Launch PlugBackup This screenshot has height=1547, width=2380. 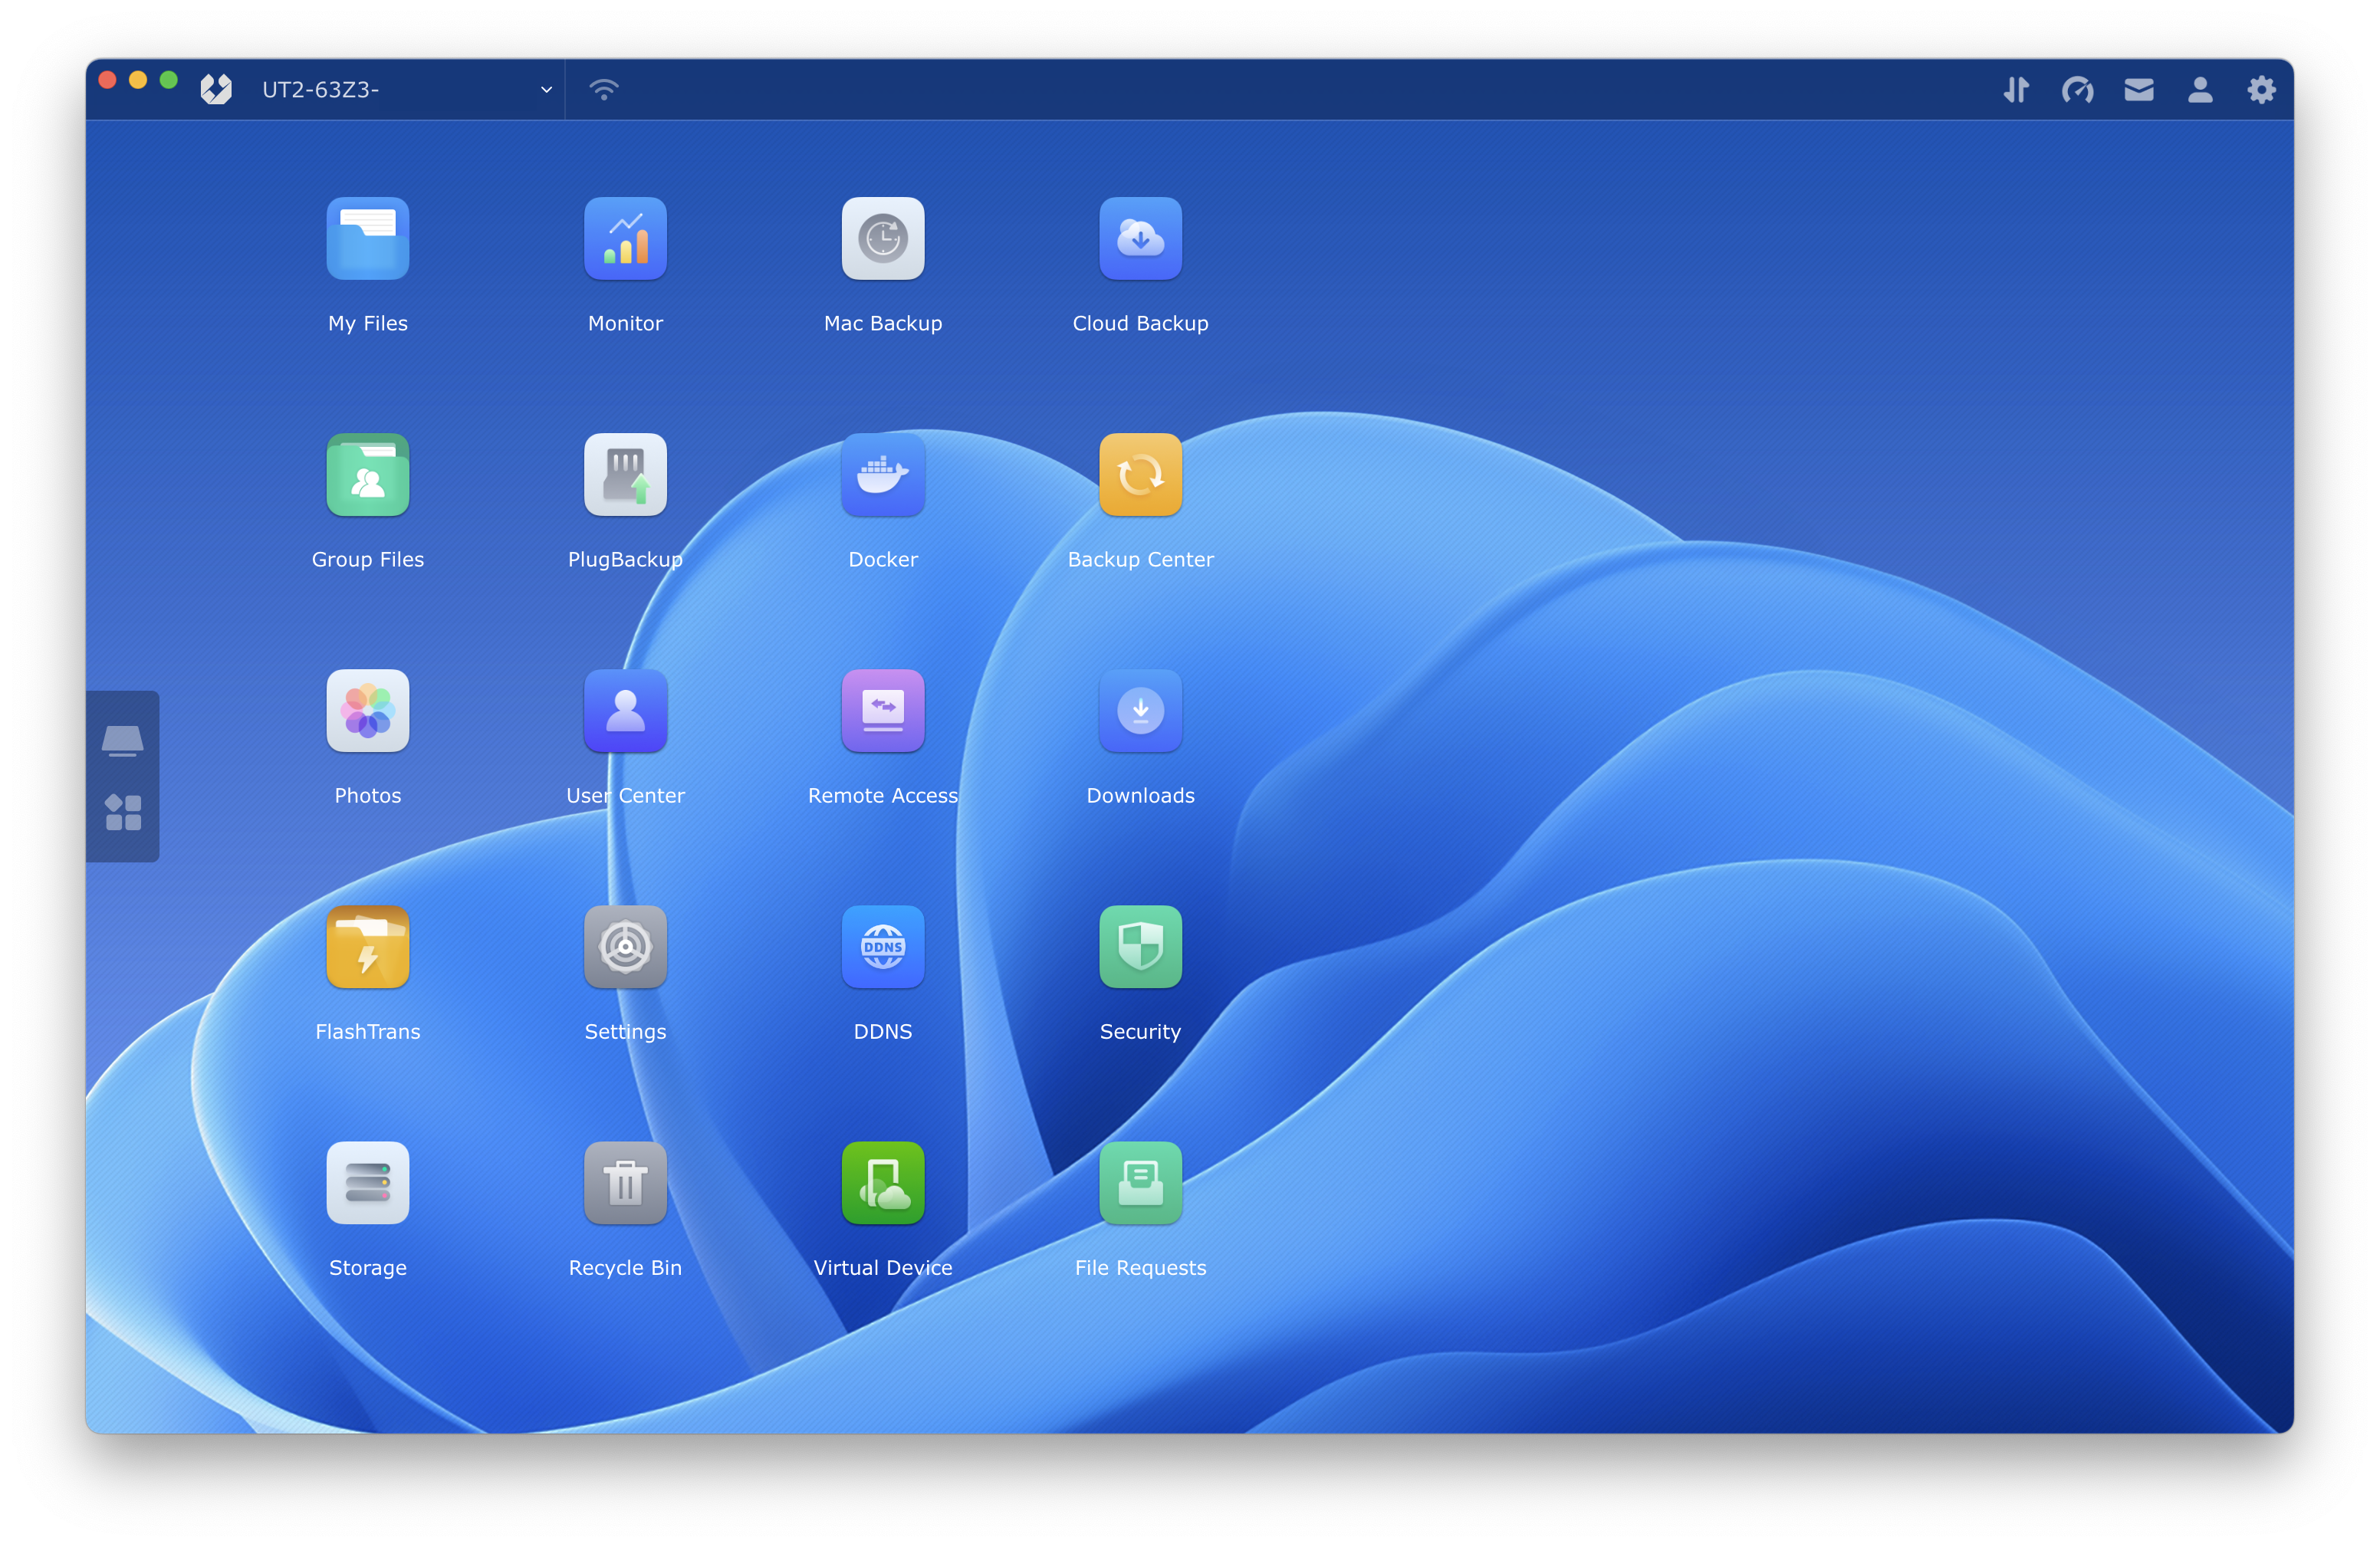point(625,475)
